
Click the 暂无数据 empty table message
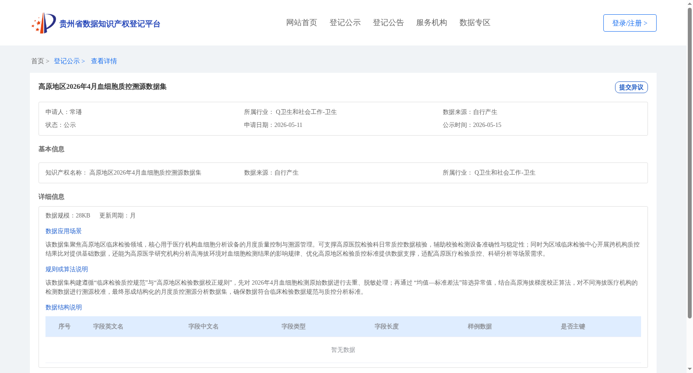[343, 350]
